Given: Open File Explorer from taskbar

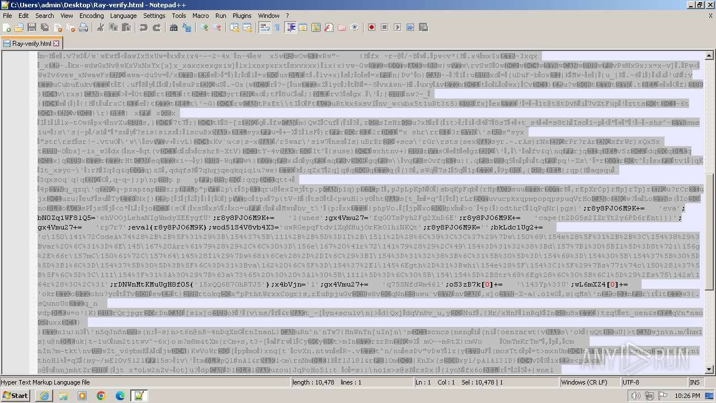Looking at the screenshot, I should pyautogui.click(x=63, y=396).
